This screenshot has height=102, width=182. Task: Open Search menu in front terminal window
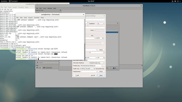point(30,18)
